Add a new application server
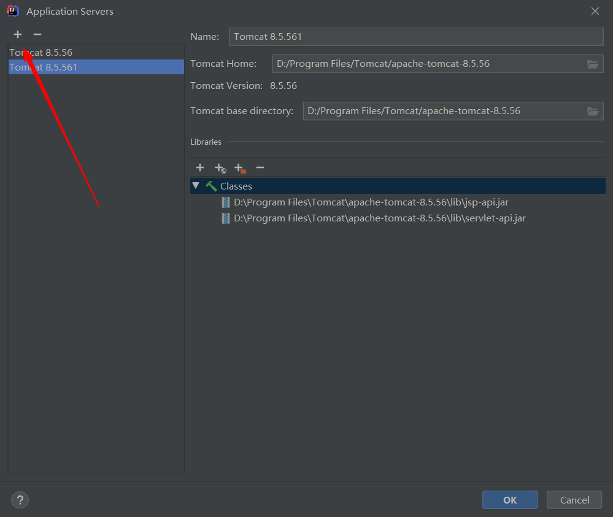 18,34
